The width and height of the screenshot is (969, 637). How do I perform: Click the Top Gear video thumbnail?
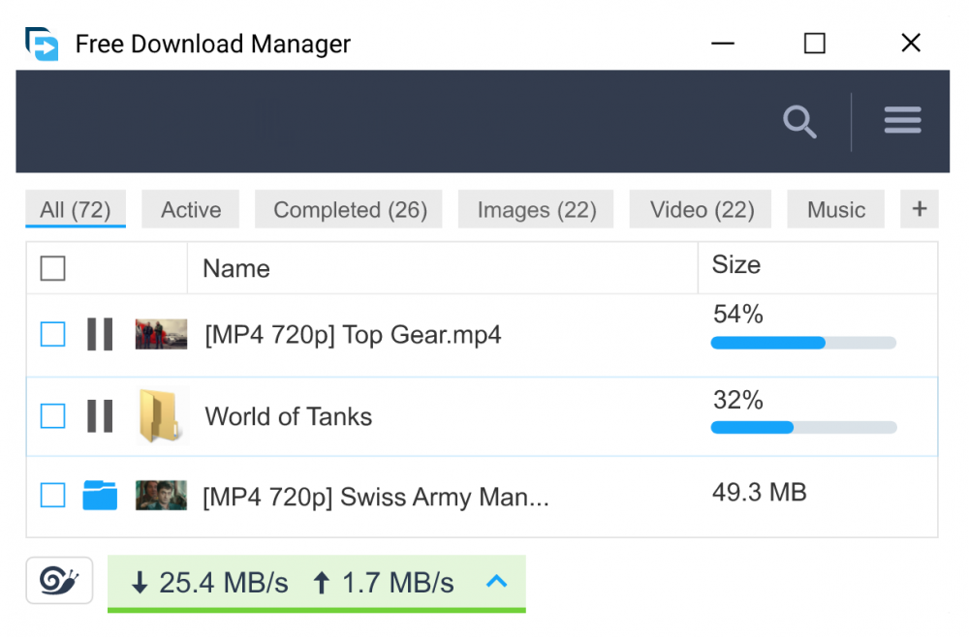click(161, 335)
